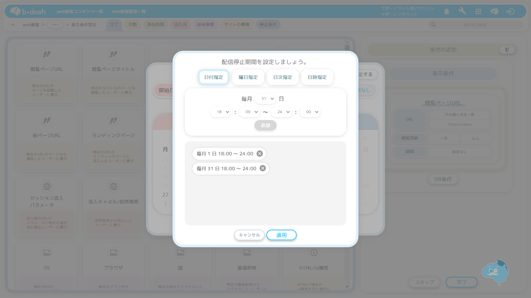This screenshot has height=298, width=531.
Task: Select the 日付指定 tab
Action: [214, 77]
